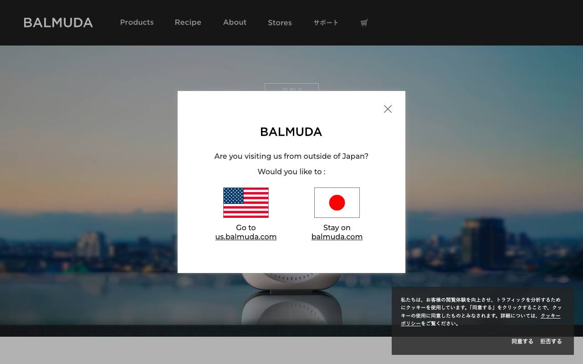Open the クッキーポリシー link
This screenshot has height=364, width=583.
click(x=550, y=315)
